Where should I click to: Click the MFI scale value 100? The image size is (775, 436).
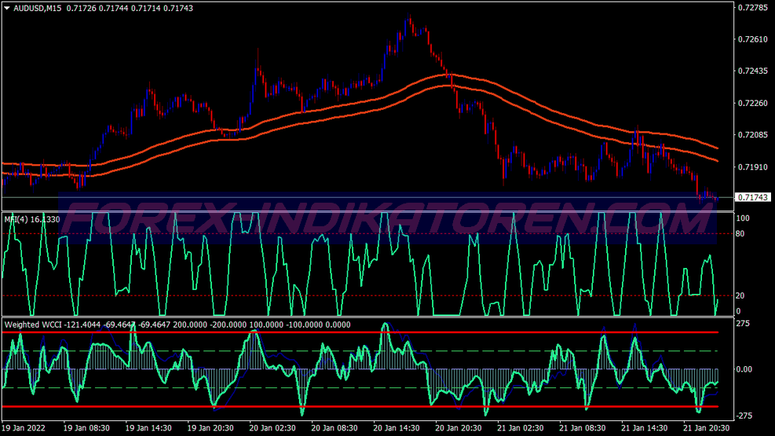coord(742,218)
